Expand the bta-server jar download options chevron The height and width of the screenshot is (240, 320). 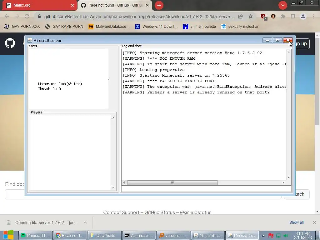[x=85, y=222]
